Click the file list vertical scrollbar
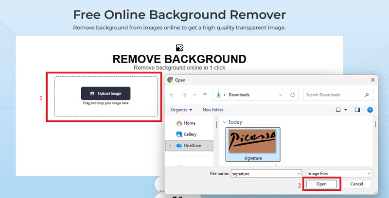The image size is (389, 198). (375, 124)
